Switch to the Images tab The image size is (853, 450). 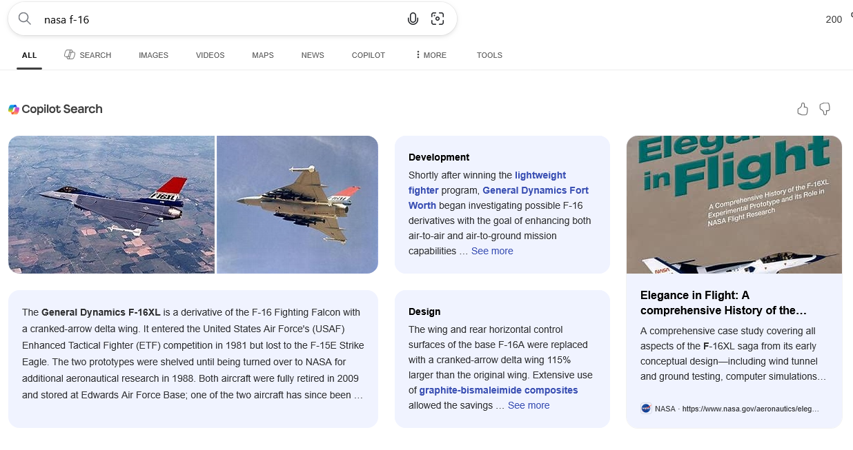click(153, 55)
